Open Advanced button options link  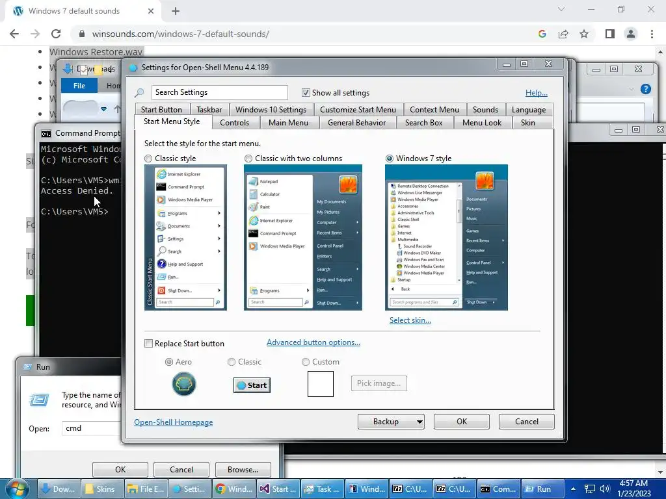click(313, 342)
